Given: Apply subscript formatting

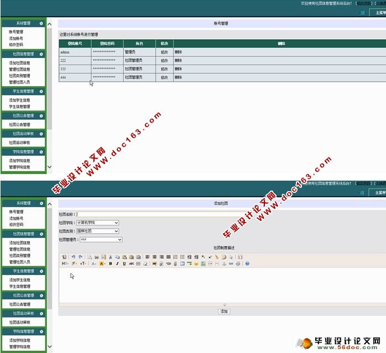Looking at the screenshot, I should [x=203, y=257].
